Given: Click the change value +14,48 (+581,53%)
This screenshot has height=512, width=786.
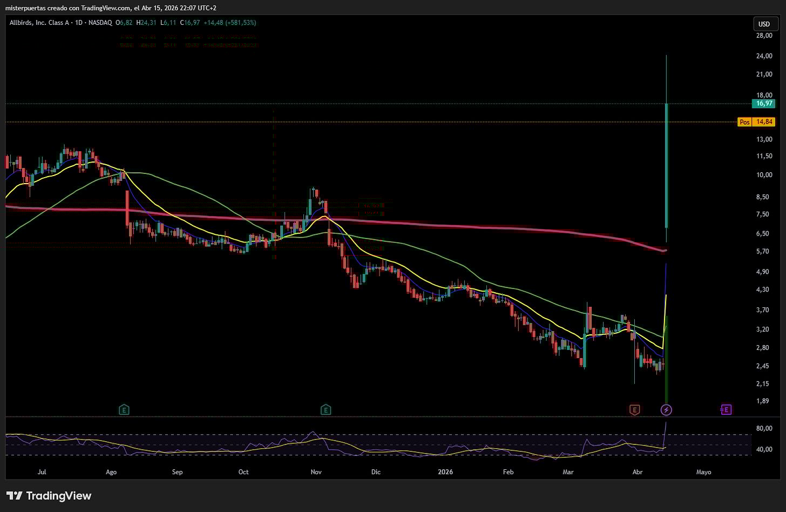Looking at the screenshot, I should pyautogui.click(x=229, y=23).
